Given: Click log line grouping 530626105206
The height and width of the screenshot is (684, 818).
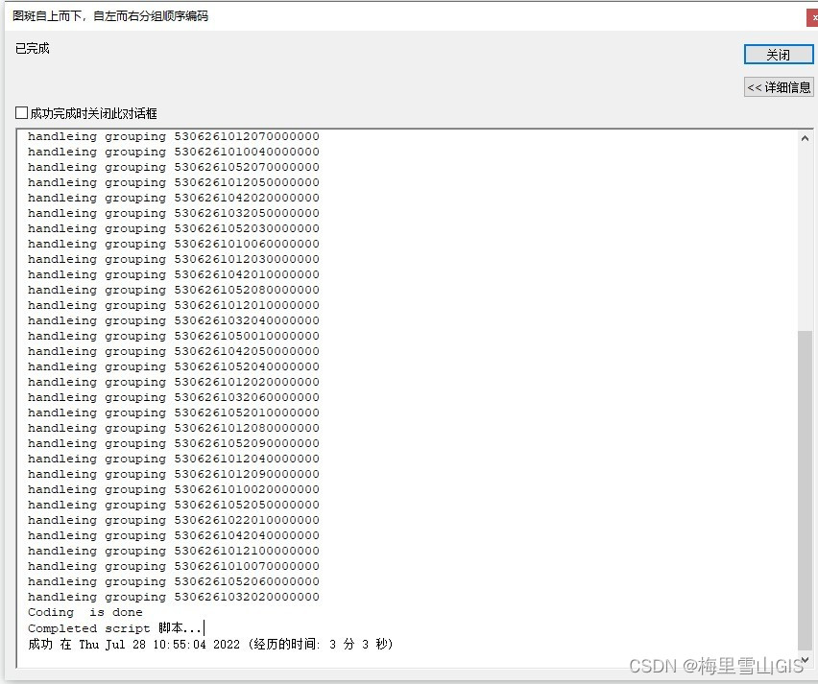Looking at the screenshot, I should point(173,581).
